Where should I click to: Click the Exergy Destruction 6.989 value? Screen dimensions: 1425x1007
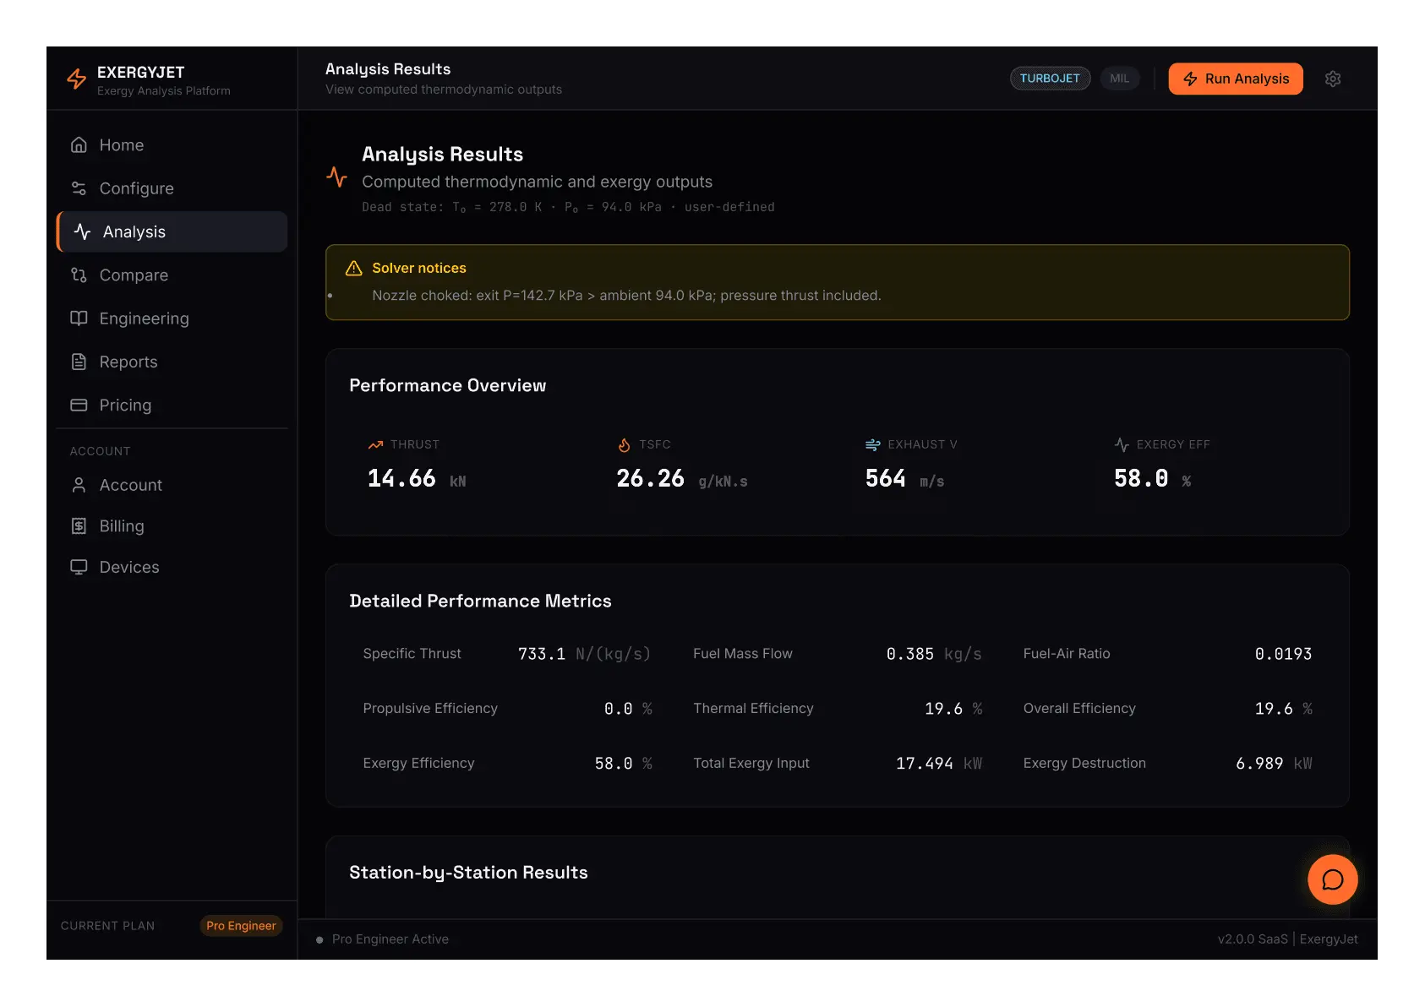1259,764
